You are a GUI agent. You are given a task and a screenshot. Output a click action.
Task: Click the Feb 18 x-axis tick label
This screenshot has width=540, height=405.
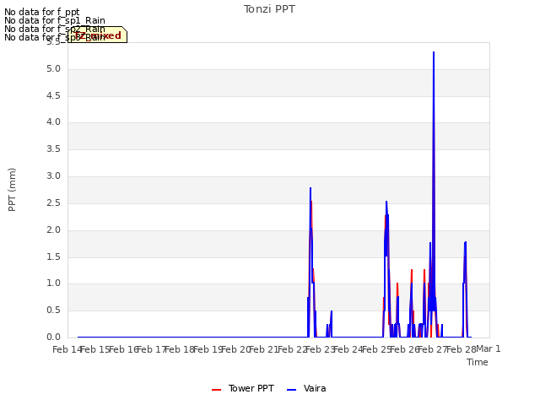pos(180,349)
